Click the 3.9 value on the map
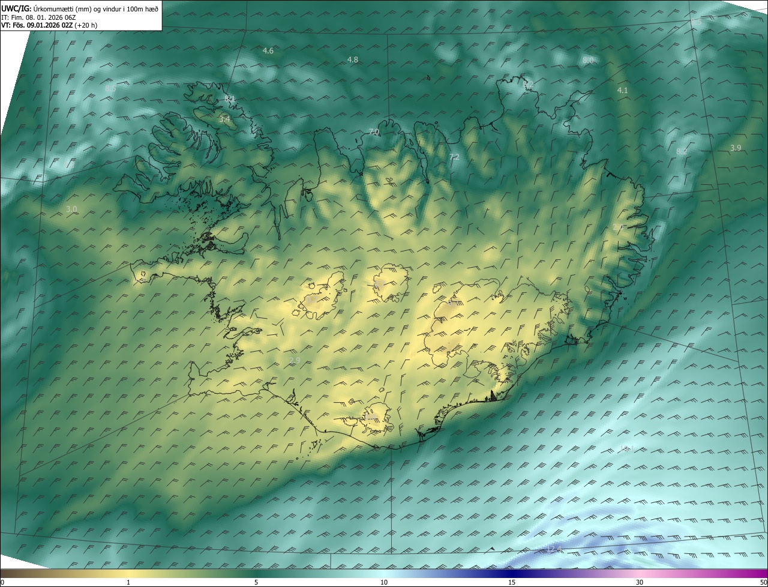The height and width of the screenshot is (587, 768). coord(736,148)
